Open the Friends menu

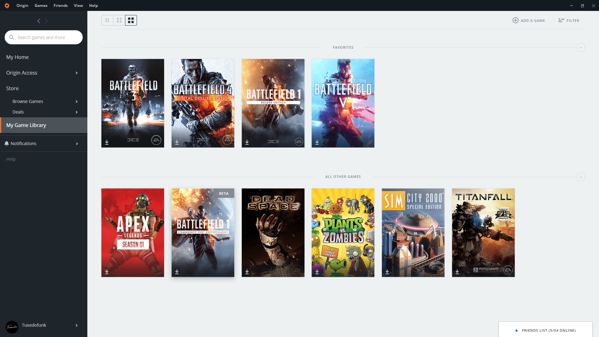pos(61,6)
